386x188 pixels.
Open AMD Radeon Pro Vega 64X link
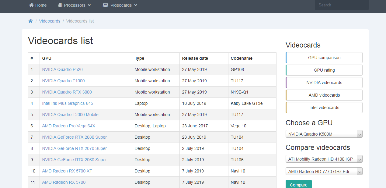pyautogui.click(x=69, y=126)
